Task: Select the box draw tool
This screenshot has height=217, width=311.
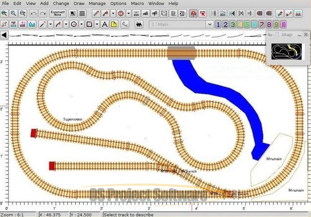Action: [89, 25]
